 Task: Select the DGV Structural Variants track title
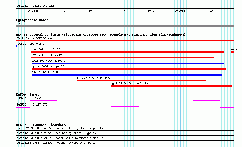101,35
